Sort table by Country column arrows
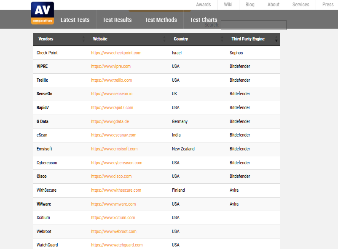 tap(222, 39)
